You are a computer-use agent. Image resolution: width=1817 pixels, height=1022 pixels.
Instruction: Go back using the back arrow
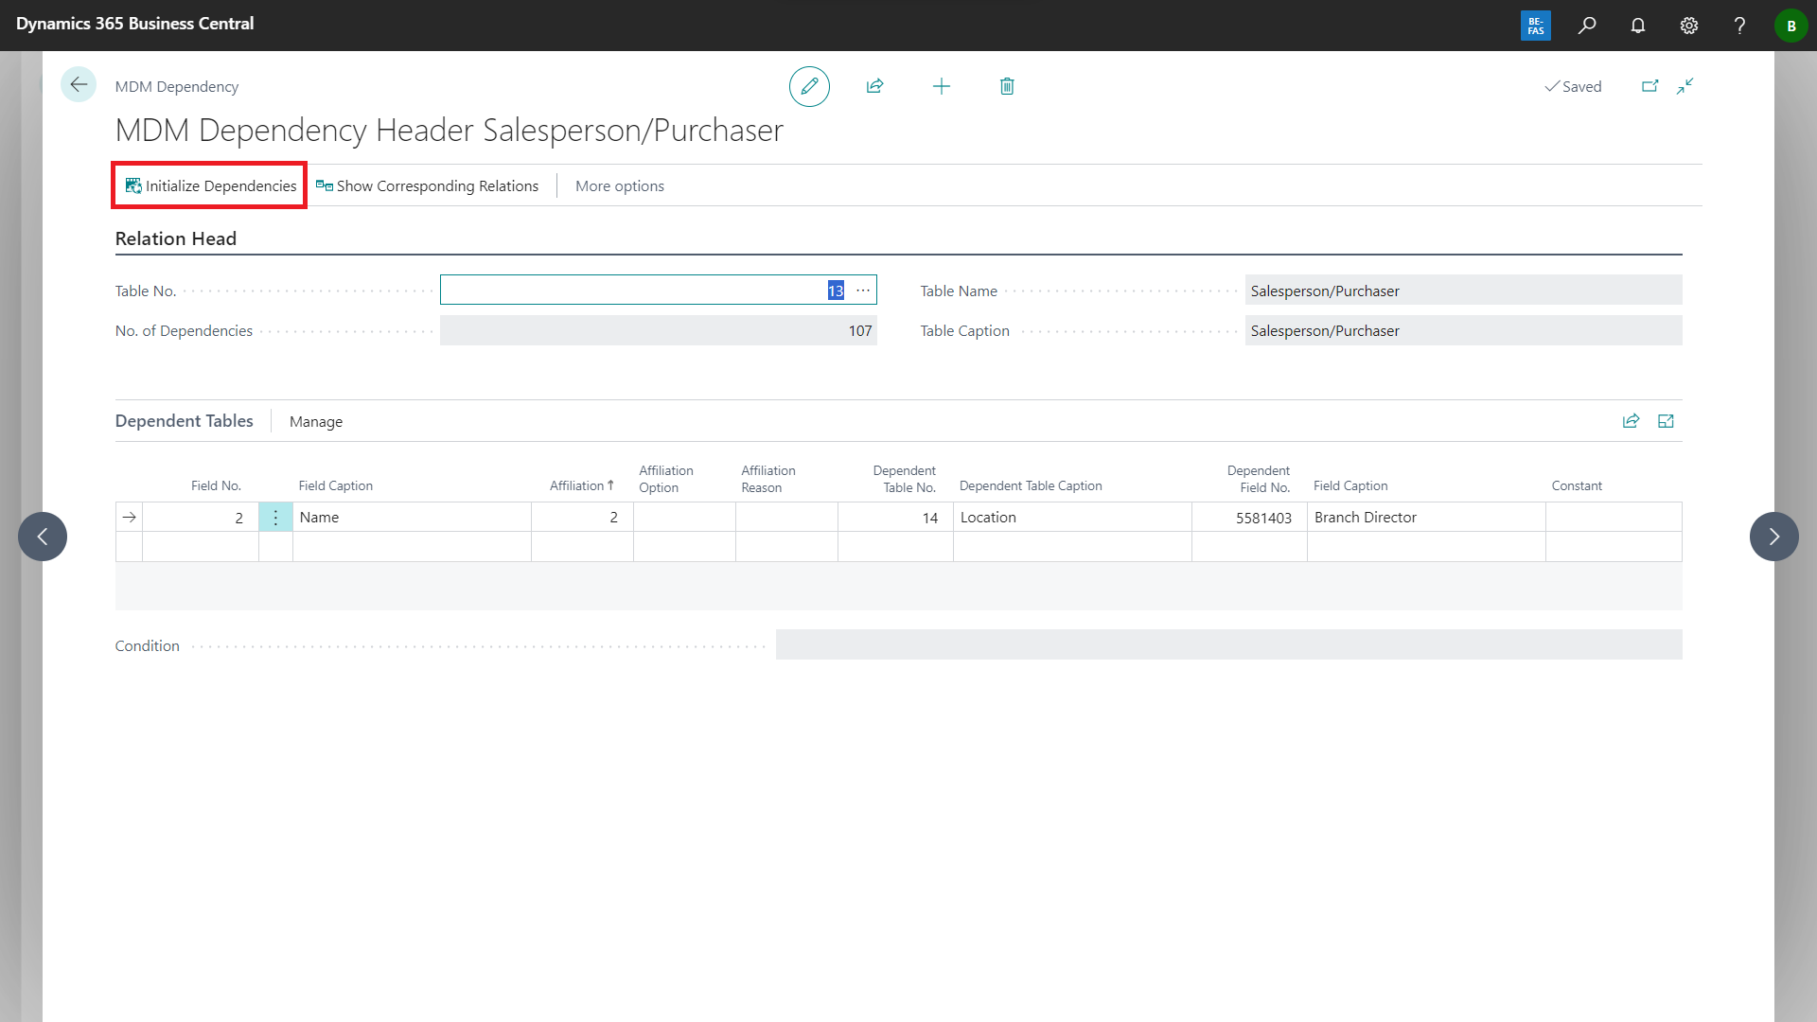[79, 85]
